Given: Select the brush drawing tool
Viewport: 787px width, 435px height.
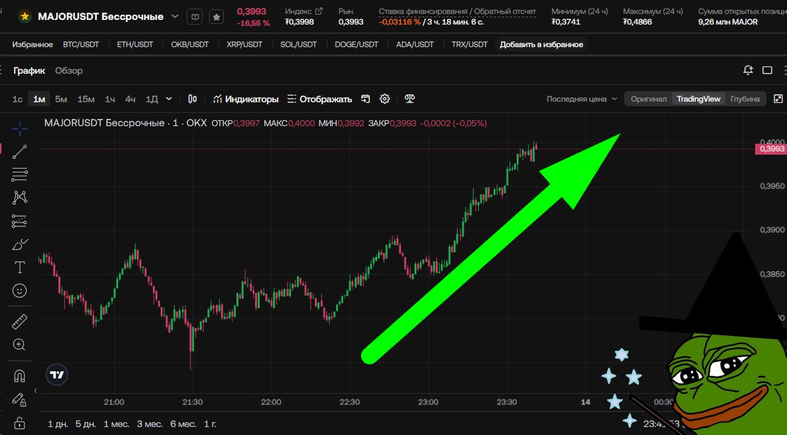Looking at the screenshot, I should point(19,244).
